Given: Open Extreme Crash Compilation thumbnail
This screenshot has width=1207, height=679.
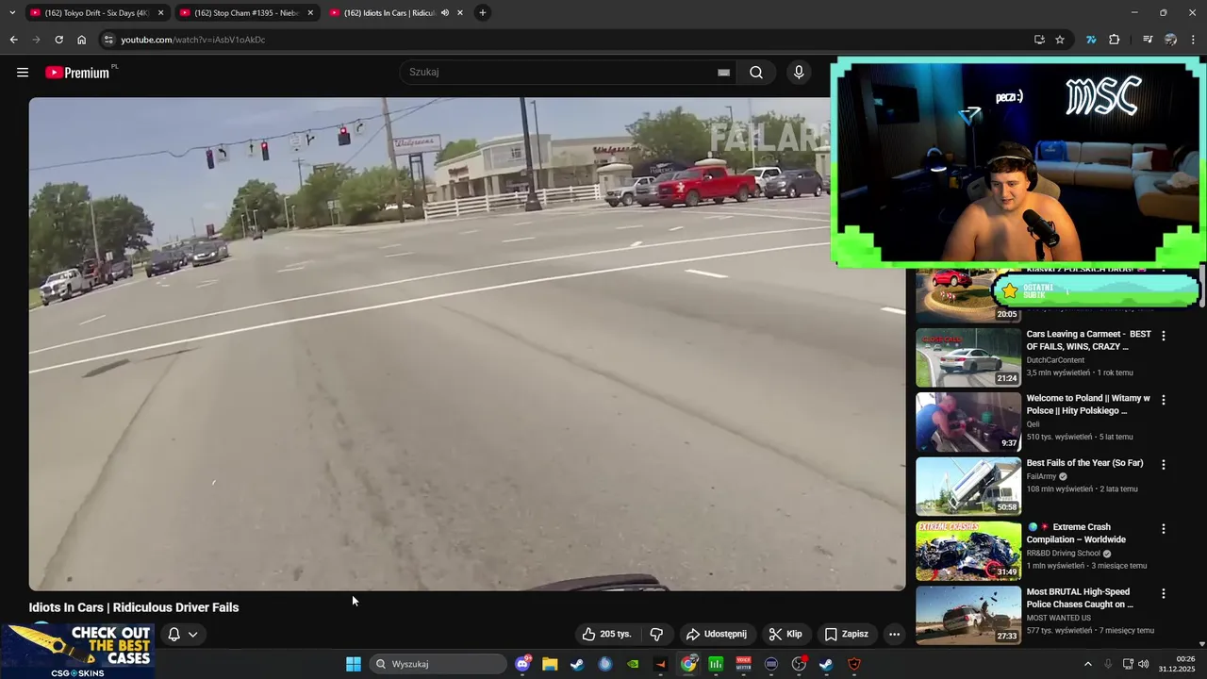Looking at the screenshot, I should point(968,551).
